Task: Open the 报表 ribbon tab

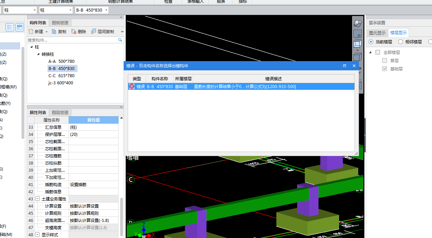Action: (x=221, y=2)
